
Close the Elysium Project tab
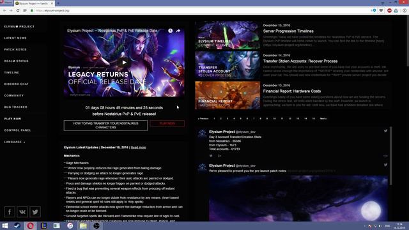point(52,3)
